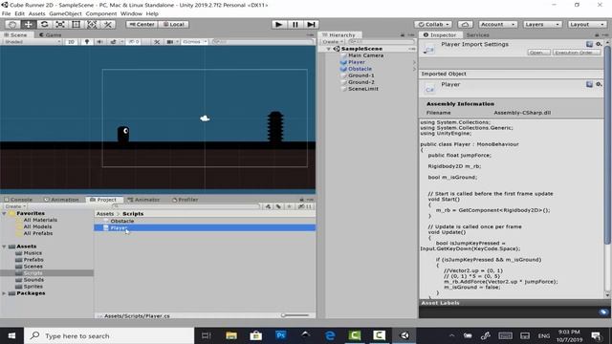
Task: Expand the Packages folder
Action: 4,293
